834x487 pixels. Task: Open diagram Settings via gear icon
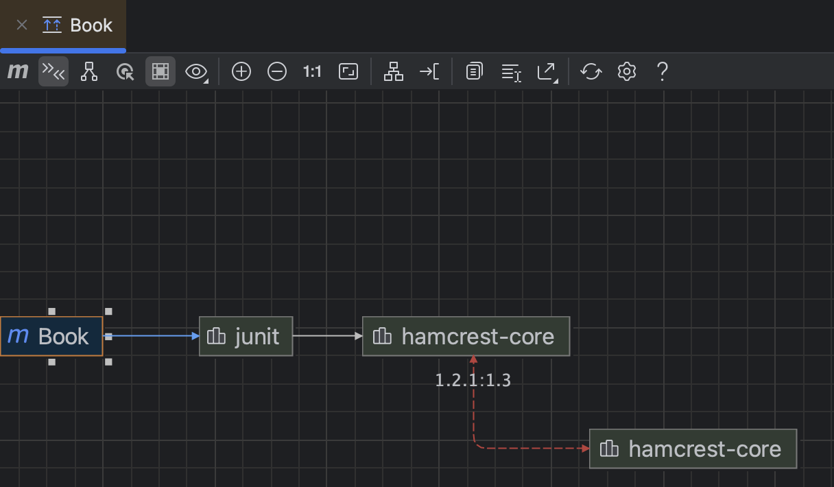coord(626,71)
